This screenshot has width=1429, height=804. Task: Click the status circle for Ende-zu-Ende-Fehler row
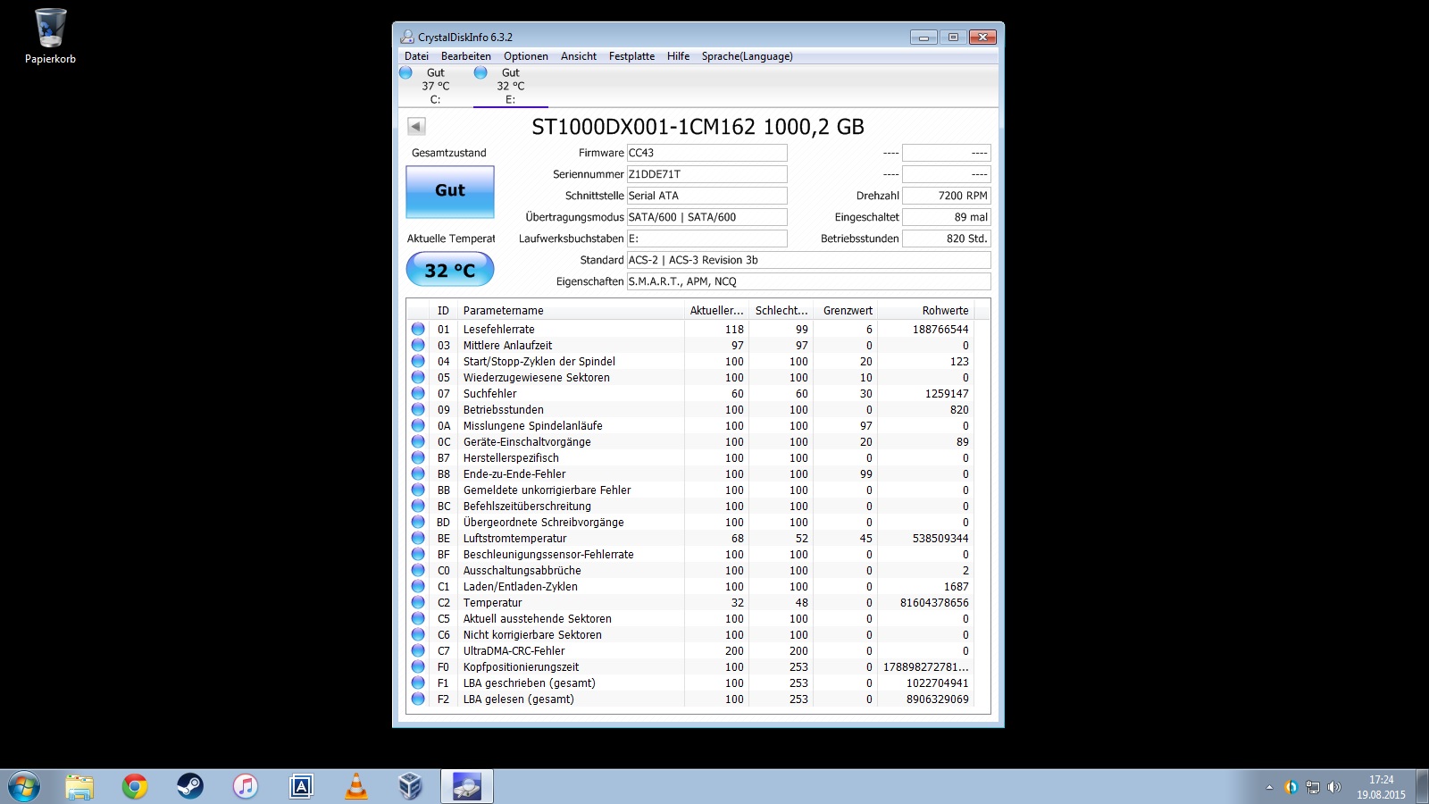click(418, 473)
